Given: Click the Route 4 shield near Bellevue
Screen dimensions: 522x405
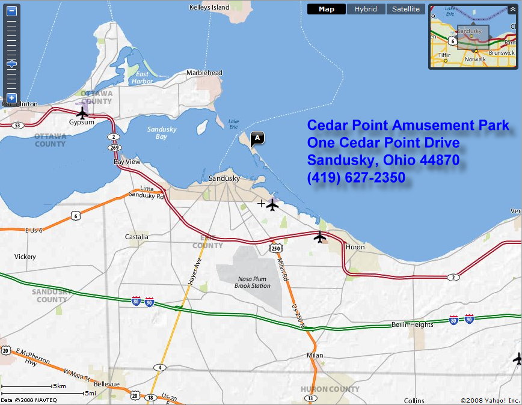Looking at the screenshot, I should (x=159, y=367).
